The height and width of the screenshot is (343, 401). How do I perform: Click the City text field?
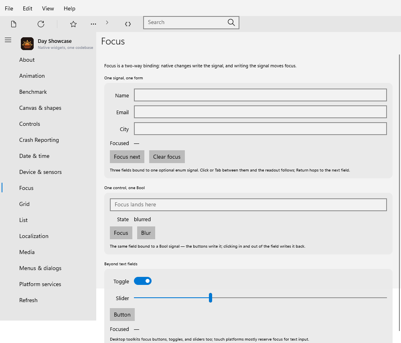260,129
